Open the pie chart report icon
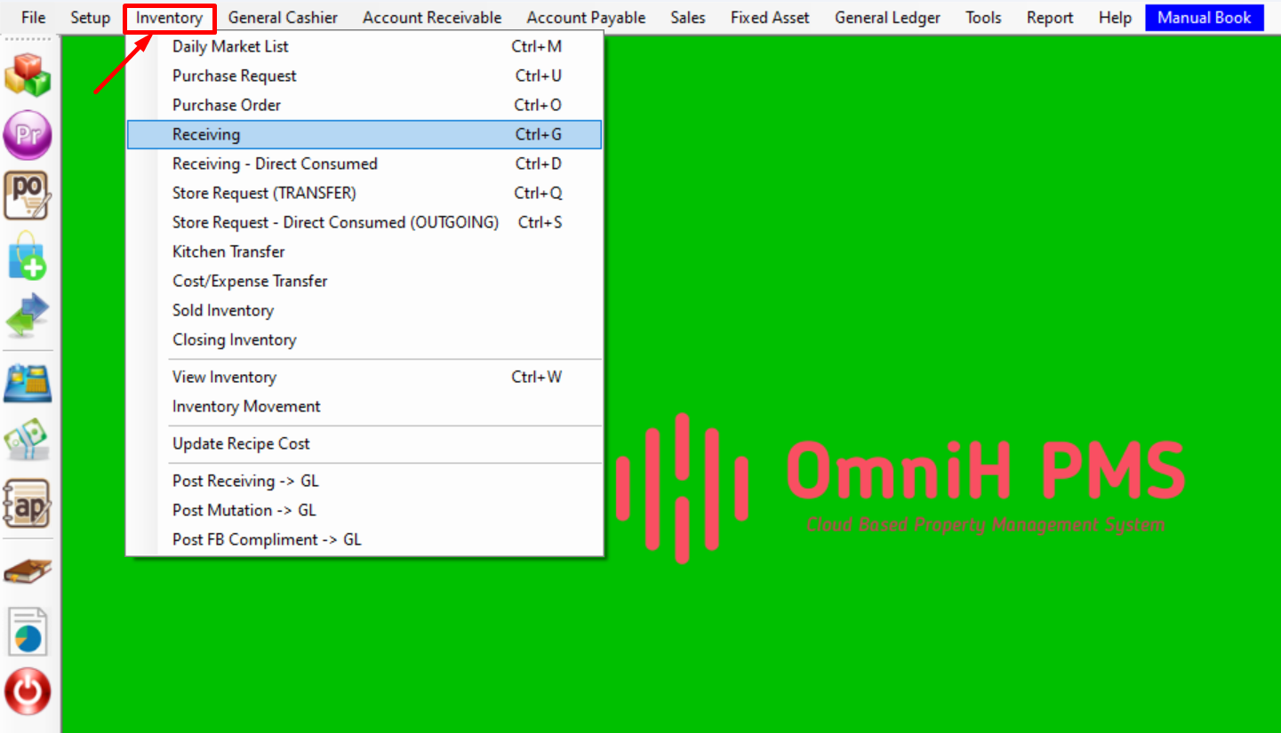Screen dimensions: 1281x733 28,632
